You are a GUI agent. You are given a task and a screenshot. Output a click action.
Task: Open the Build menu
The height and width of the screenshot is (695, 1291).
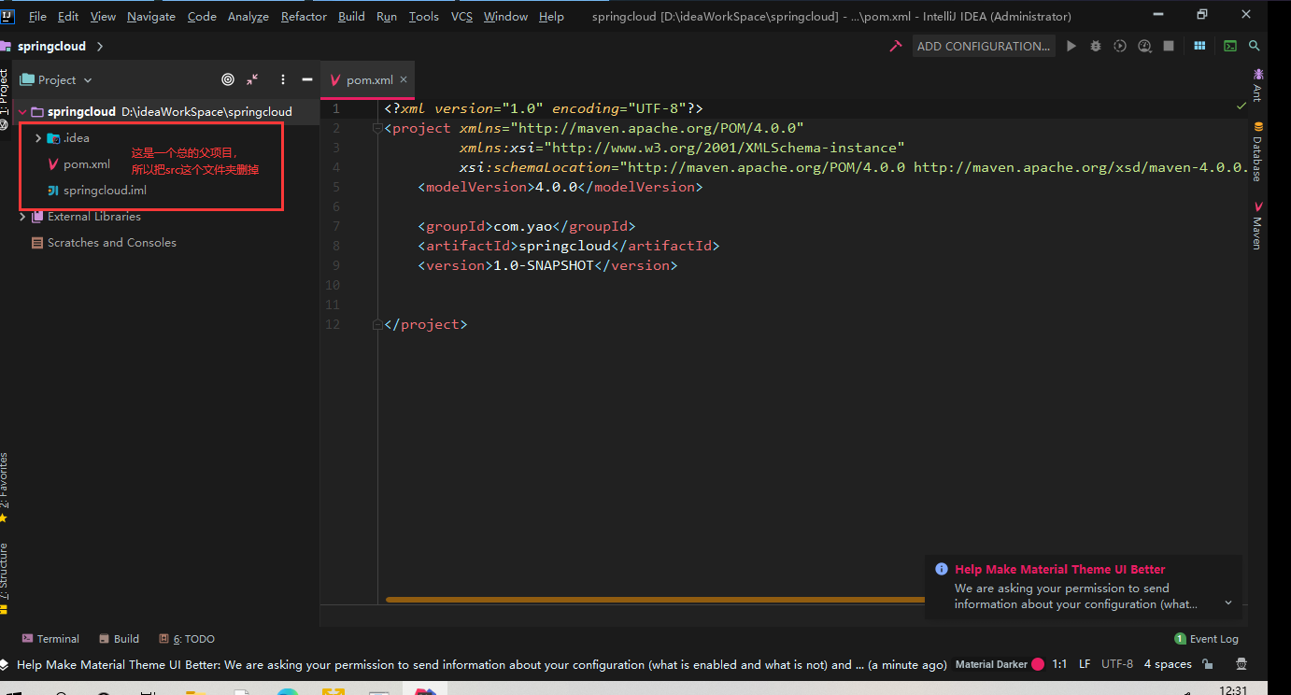[x=351, y=16]
